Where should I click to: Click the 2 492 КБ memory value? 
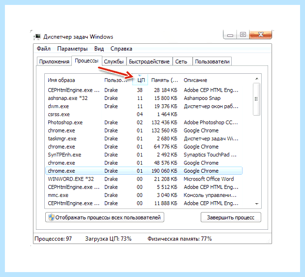pyautogui.click(x=167, y=155)
